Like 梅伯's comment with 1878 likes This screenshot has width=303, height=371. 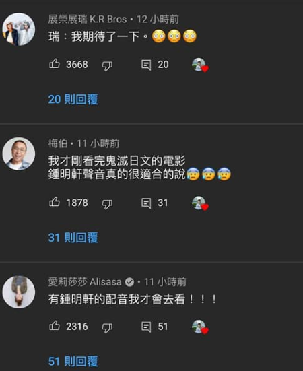(55, 202)
